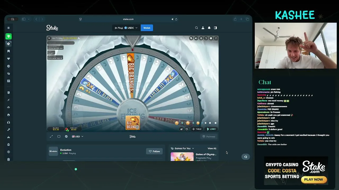
Task: Open the game statistics bar chart icon
Action: [x=181, y=129]
